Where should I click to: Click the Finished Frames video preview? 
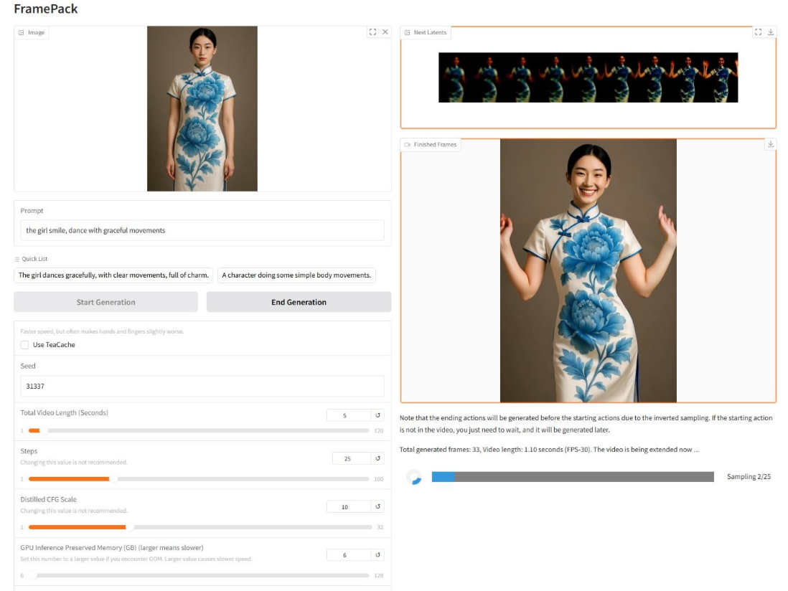pos(588,270)
